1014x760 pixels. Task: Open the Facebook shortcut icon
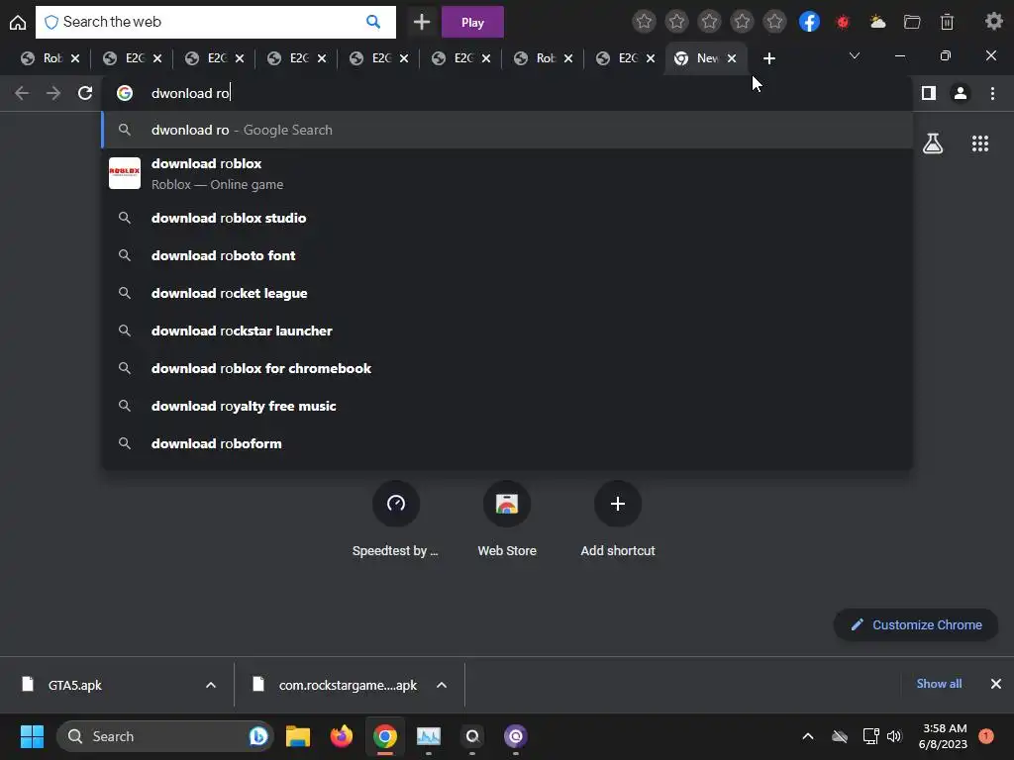(x=809, y=22)
